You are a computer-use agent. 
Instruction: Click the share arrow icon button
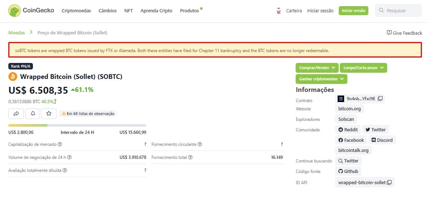[x=16, y=114]
